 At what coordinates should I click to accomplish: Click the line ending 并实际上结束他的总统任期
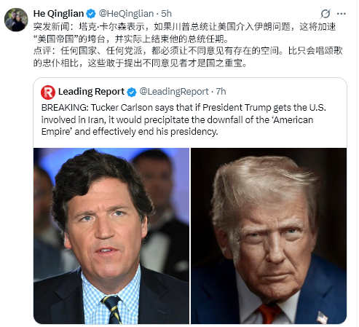tap(131, 39)
